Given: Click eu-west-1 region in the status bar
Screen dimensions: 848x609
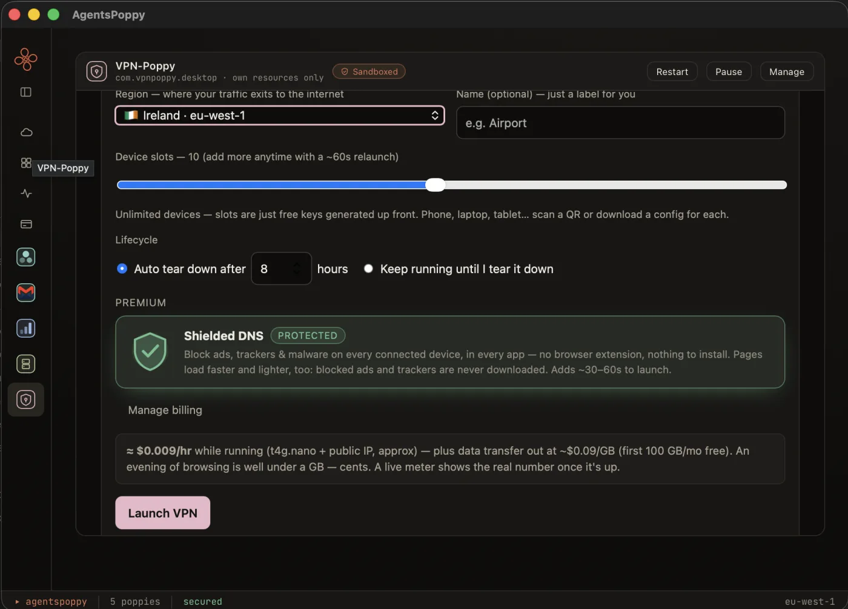Looking at the screenshot, I should [810, 601].
